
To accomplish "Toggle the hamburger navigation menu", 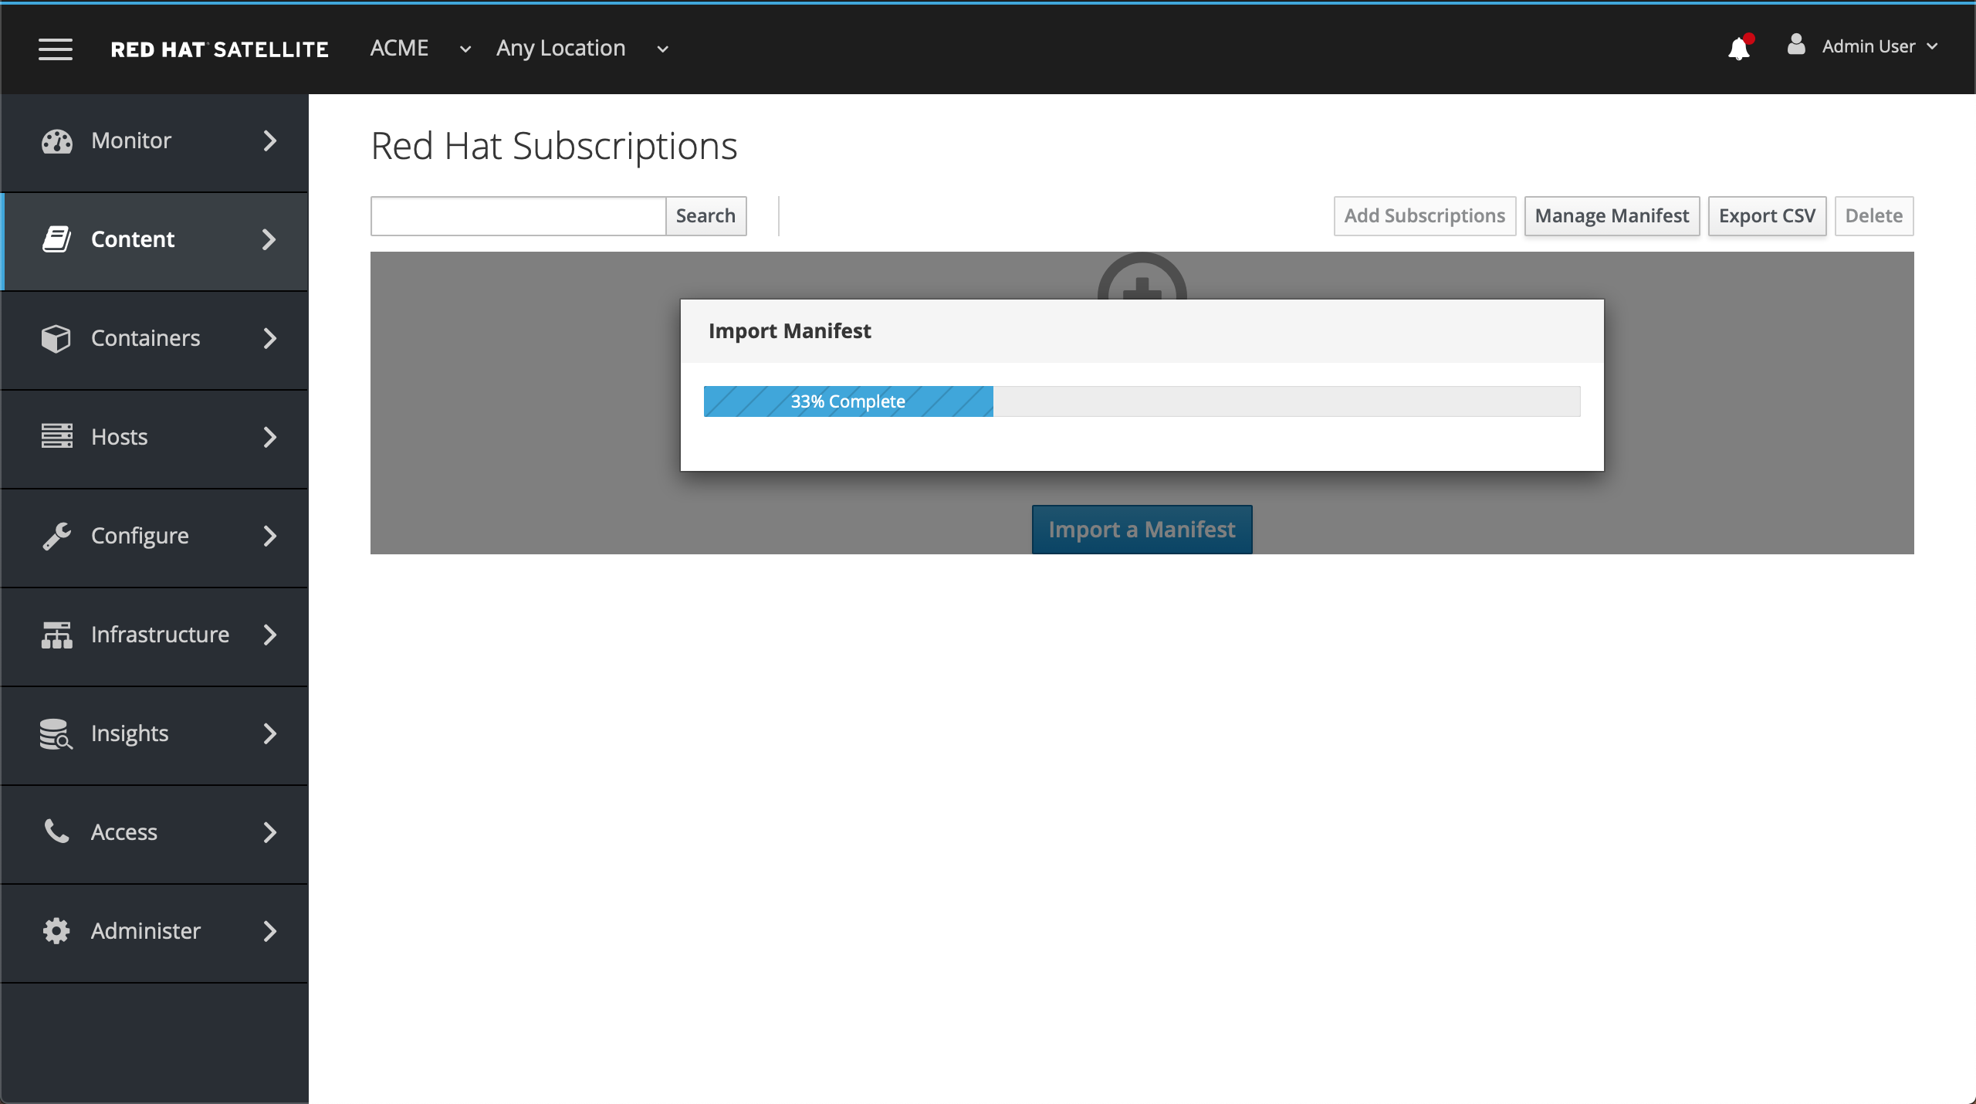I will coord(56,49).
